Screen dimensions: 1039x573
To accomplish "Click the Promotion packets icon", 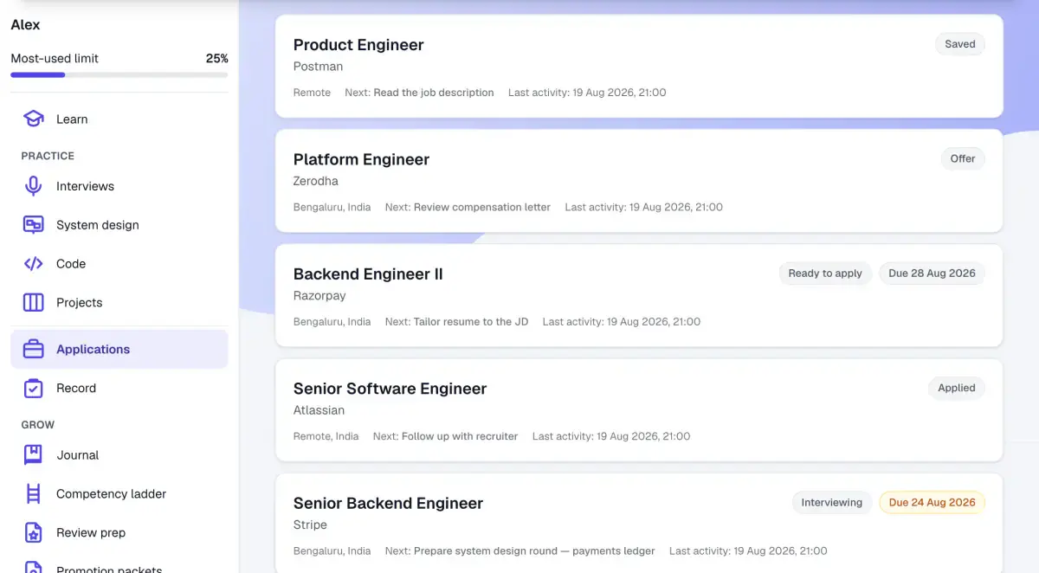I will [x=33, y=567].
